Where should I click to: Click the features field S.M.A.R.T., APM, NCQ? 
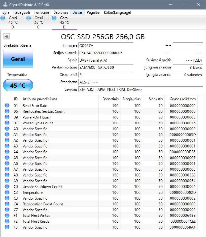pos(141,90)
